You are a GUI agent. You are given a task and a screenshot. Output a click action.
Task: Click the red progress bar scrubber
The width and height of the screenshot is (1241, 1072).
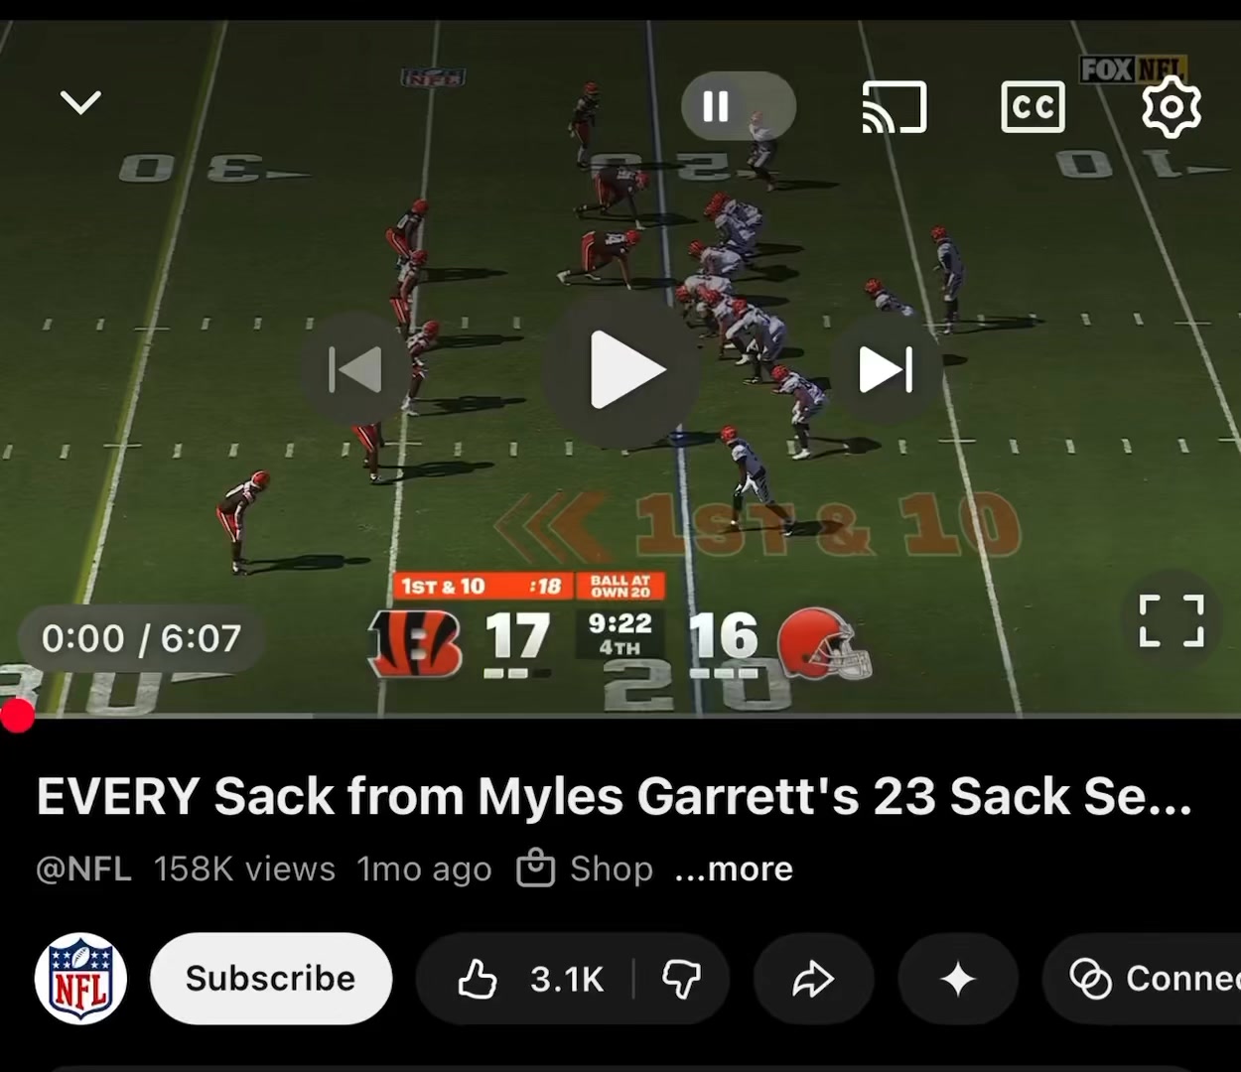pos(17,716)
